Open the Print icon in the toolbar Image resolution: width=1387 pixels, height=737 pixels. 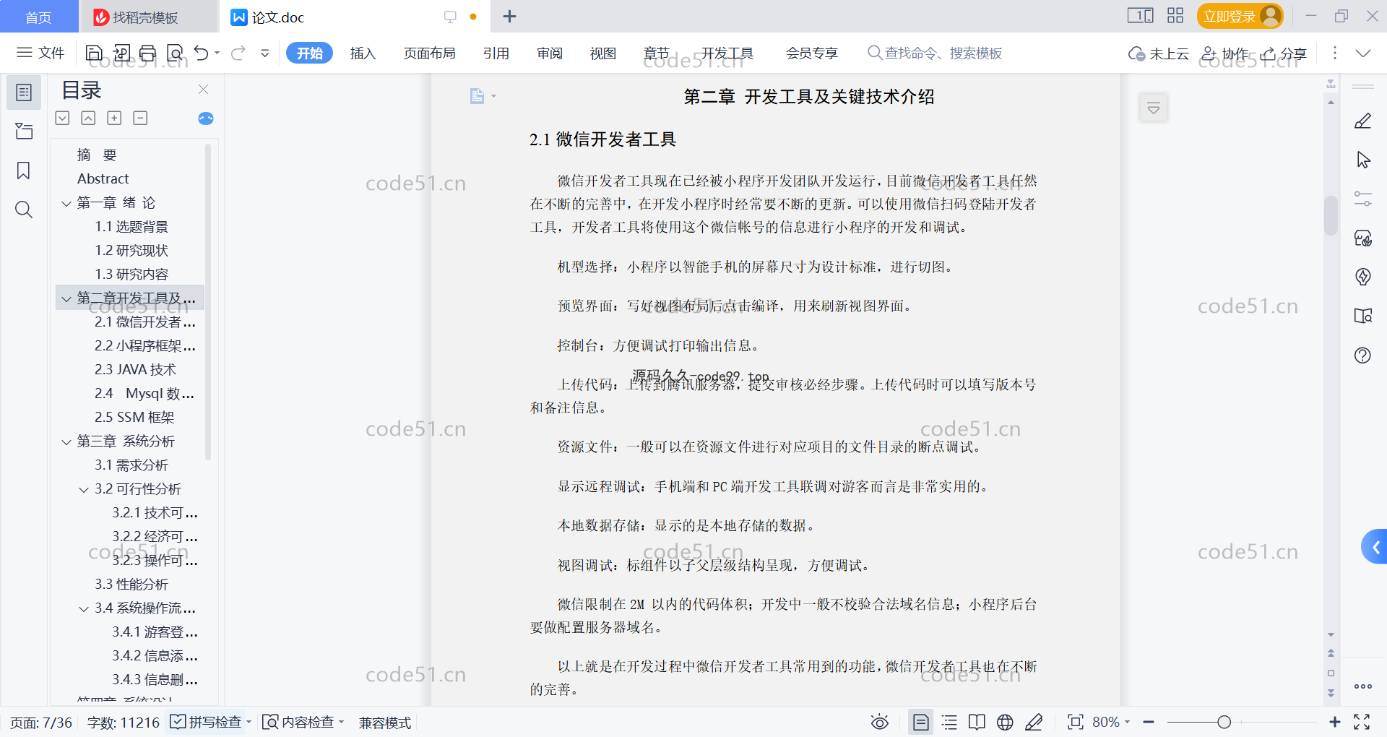(147, 53)
